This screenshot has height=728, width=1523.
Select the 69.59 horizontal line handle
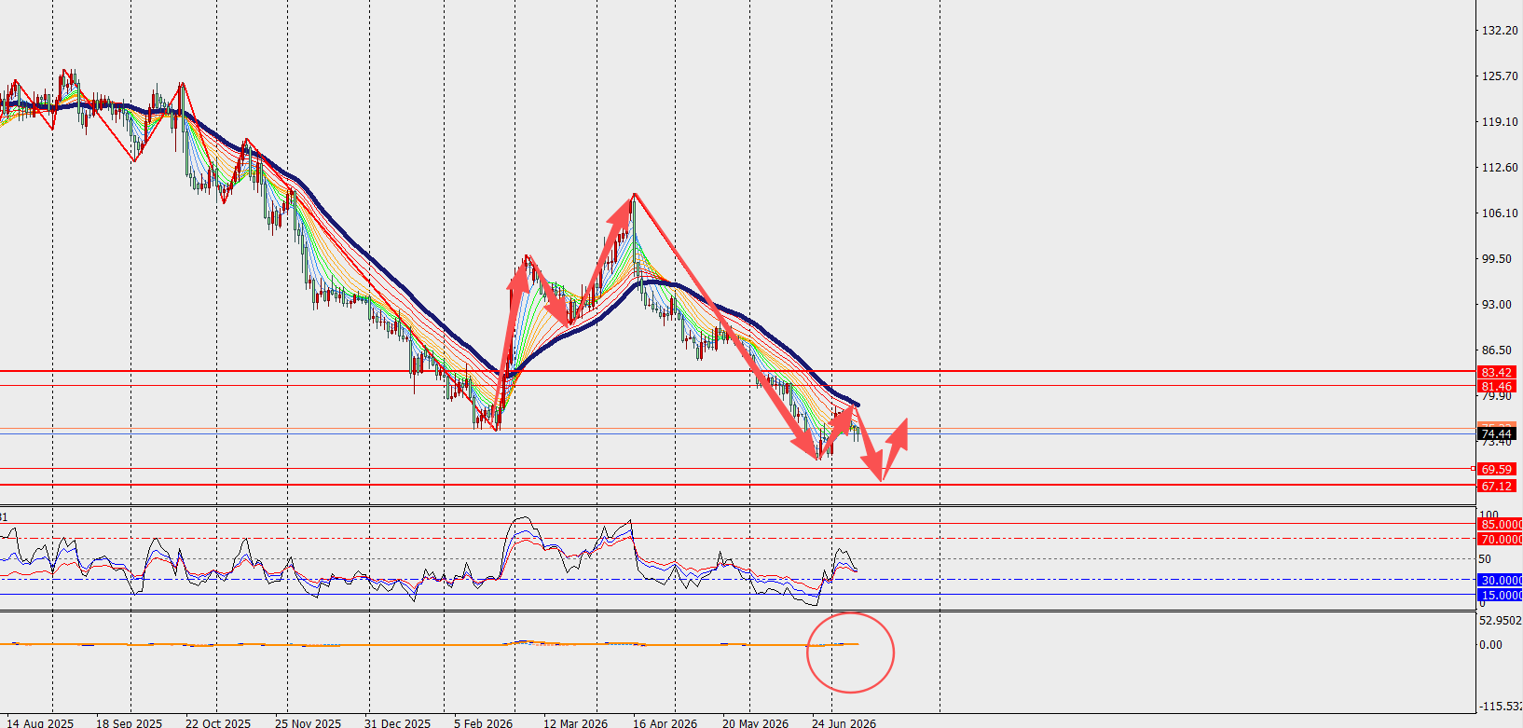1474,468
